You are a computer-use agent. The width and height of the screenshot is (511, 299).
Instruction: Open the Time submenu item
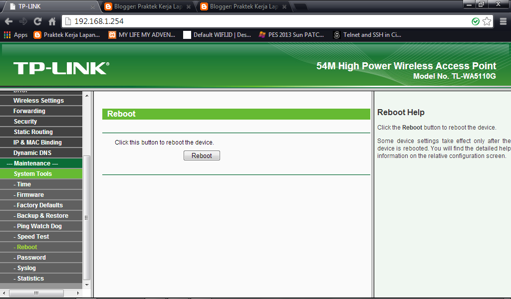coord(41,184)
